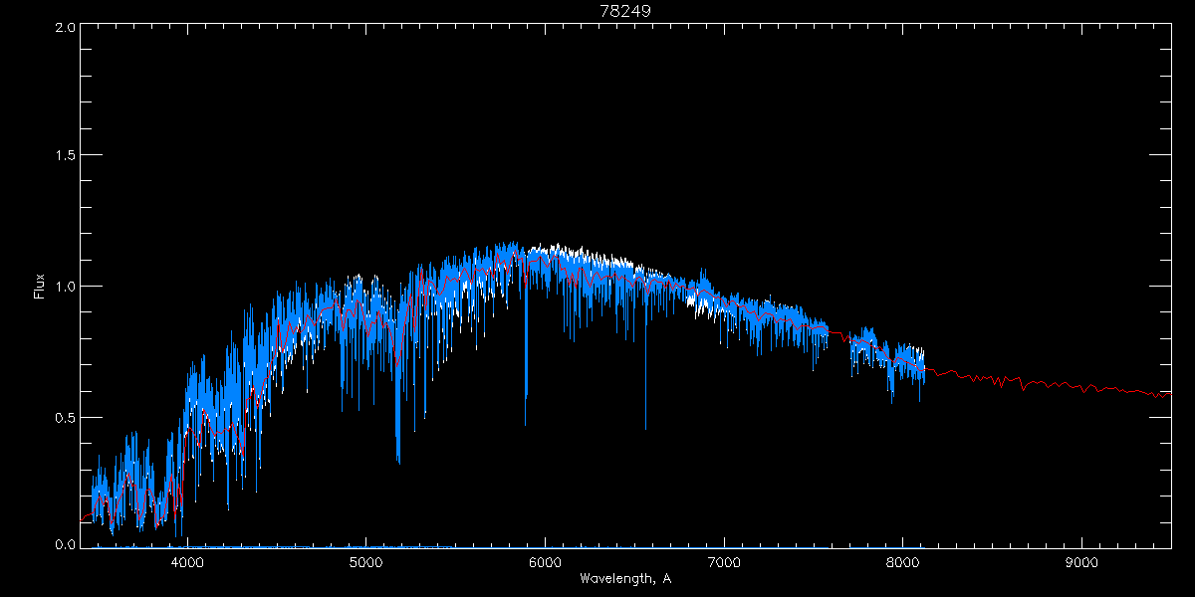Click the blue spectrum peak near 5800
This screenshot has width=1195, height=597.
pos(510,244)
